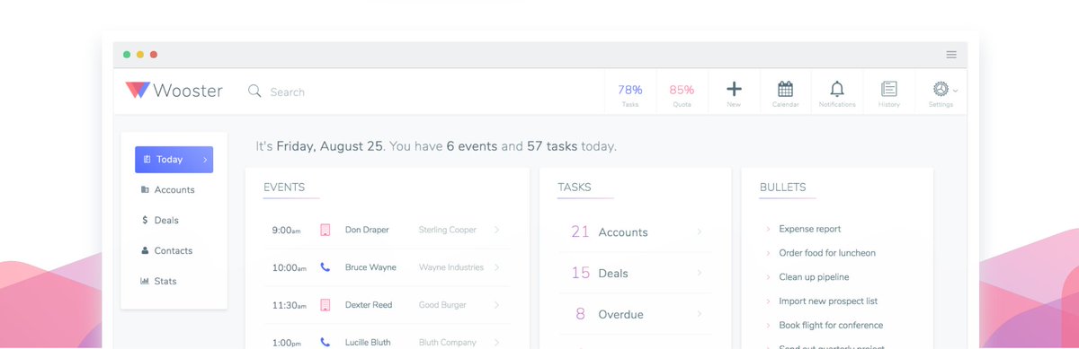1079x349 pixels.
Task: Expand the Dexter Reed event chevron
Action: tap(496, 305)
